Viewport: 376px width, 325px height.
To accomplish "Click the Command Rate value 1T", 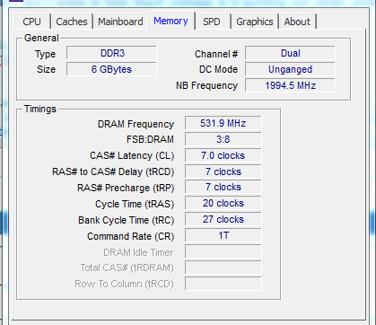I will tap(223, 235).
